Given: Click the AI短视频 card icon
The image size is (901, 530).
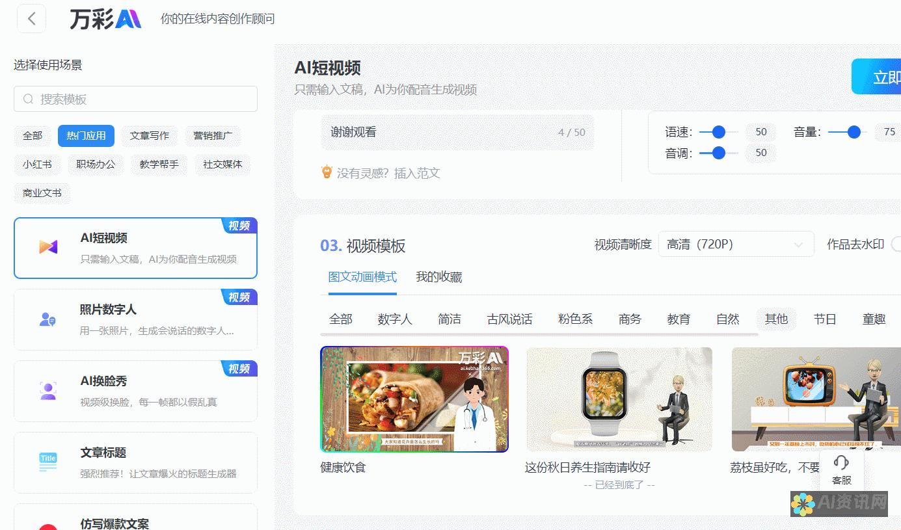Looking at the screenshot, I should [48, 246].
